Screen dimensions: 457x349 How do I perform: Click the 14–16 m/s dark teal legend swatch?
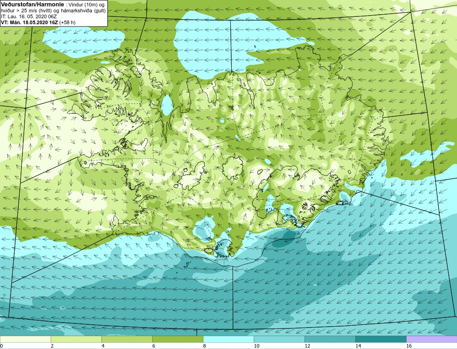(x=380, y=339)
